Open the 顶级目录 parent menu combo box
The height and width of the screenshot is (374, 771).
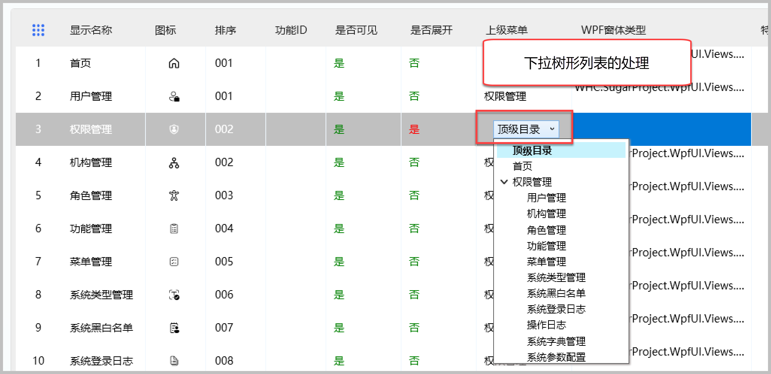(526, 129)
